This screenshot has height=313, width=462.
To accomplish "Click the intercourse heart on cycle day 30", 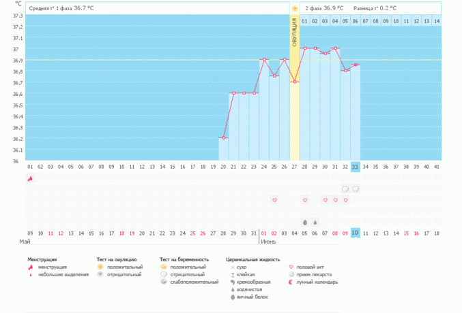I will [326, 200].
